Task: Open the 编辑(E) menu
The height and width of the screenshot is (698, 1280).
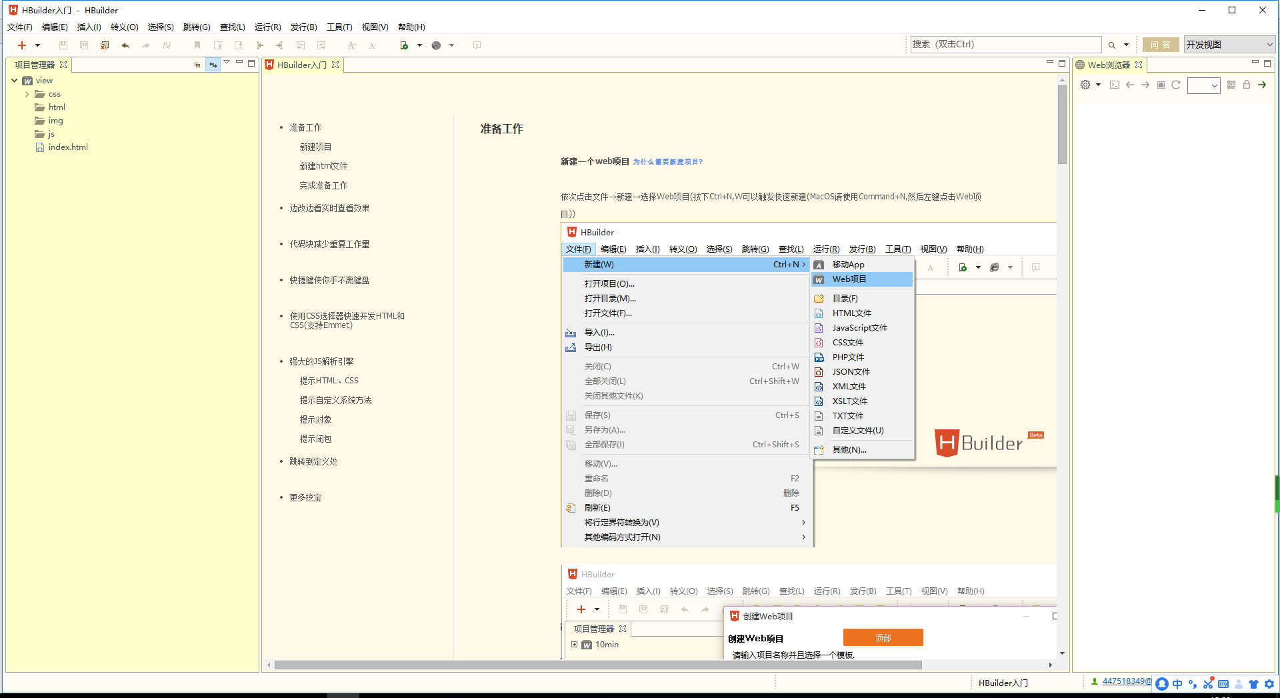Action: coord(55,27)
